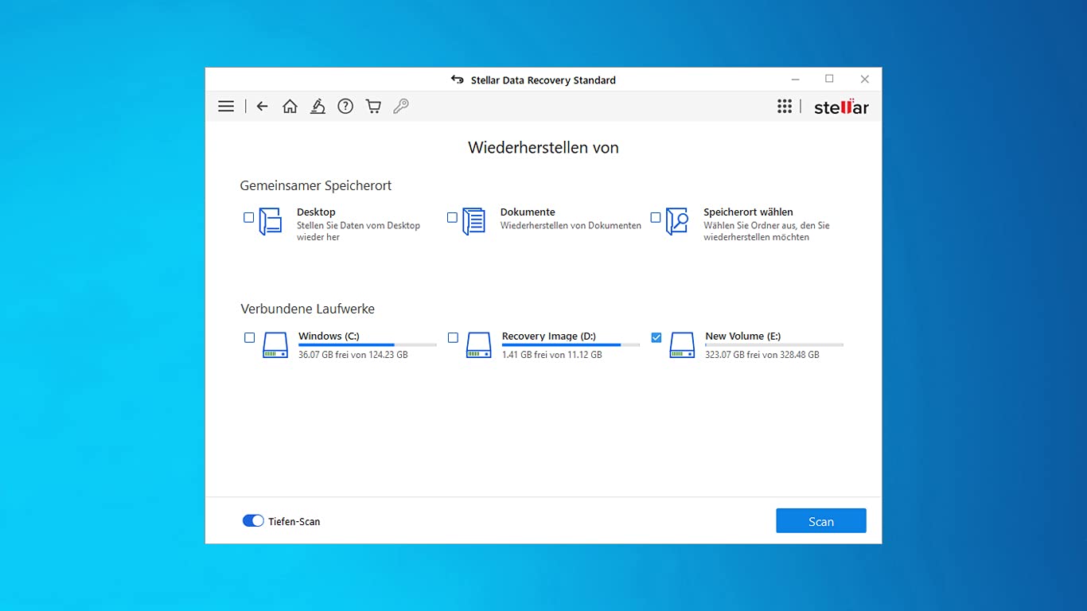Image resolution: width=1087 pixels, height=611 pixels.
Task: Click the home icon in toolbar
Action: 290,106
